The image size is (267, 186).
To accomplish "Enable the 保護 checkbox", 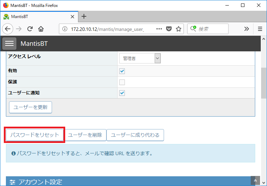I will 122,82.
